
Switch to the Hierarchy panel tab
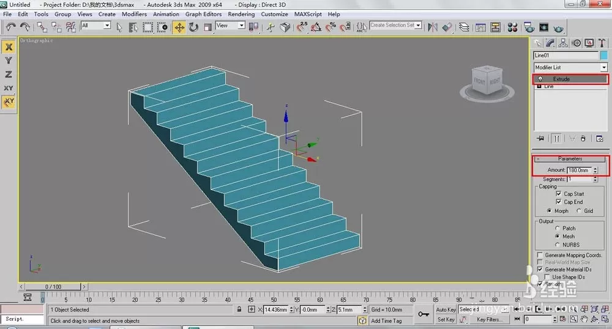click(x=563, y=43)
